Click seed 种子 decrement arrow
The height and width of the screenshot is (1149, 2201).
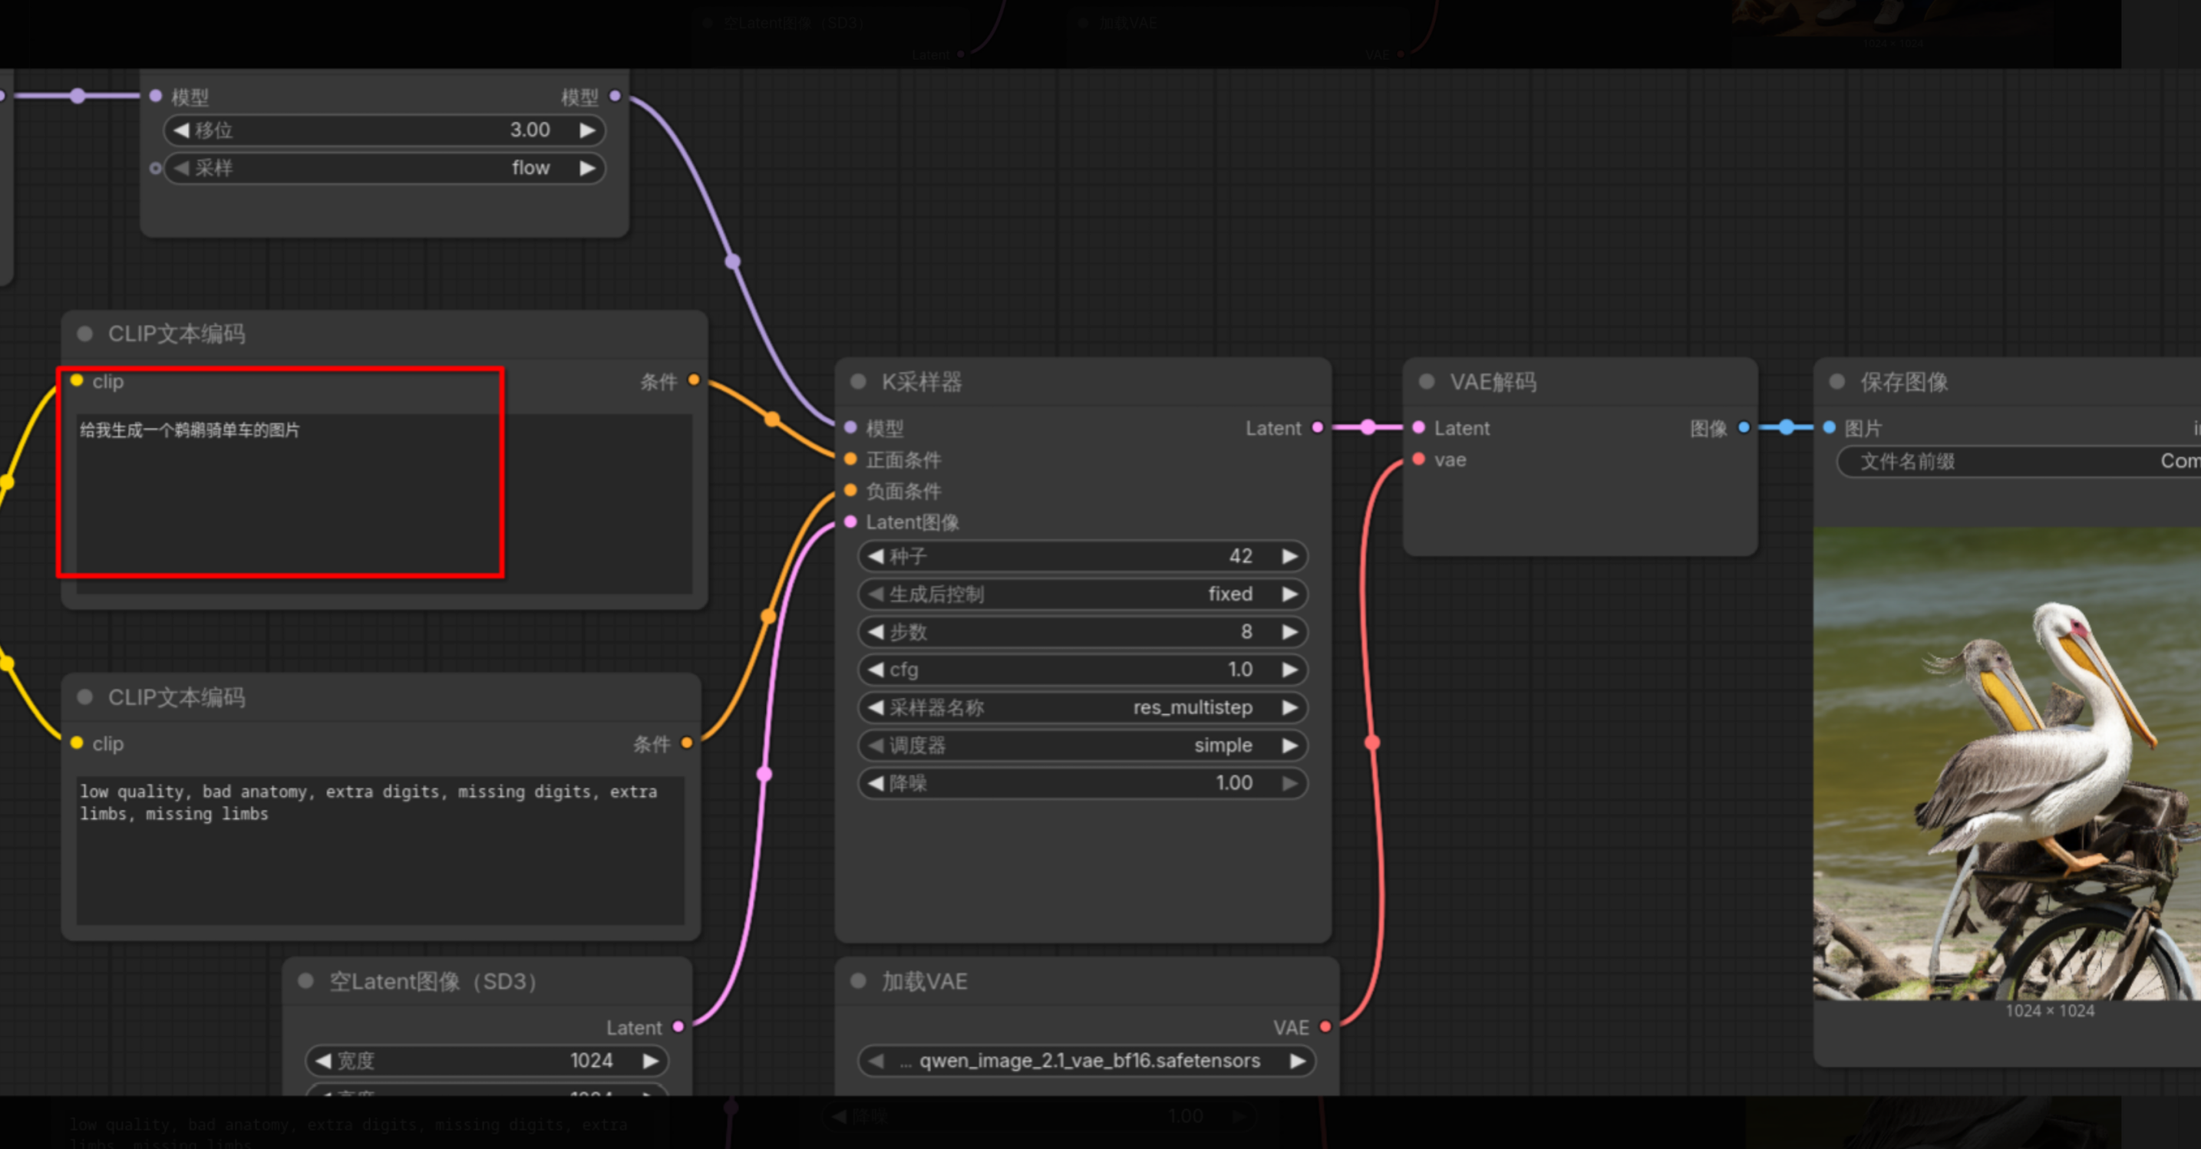(875, 557)
